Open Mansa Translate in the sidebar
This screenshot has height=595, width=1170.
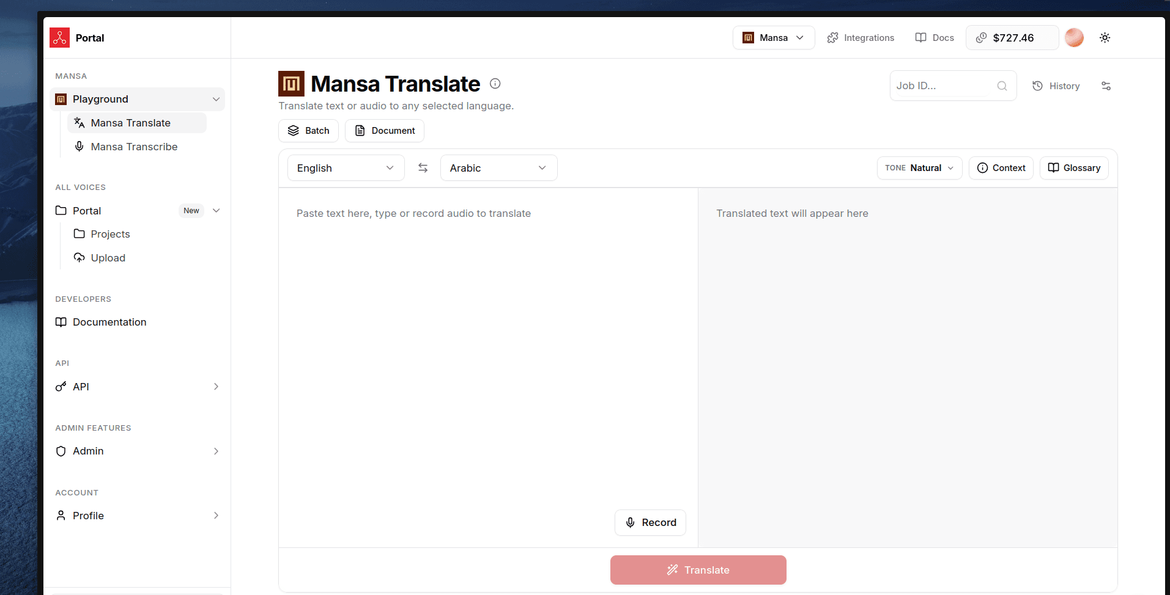click(x=137, y=123)
